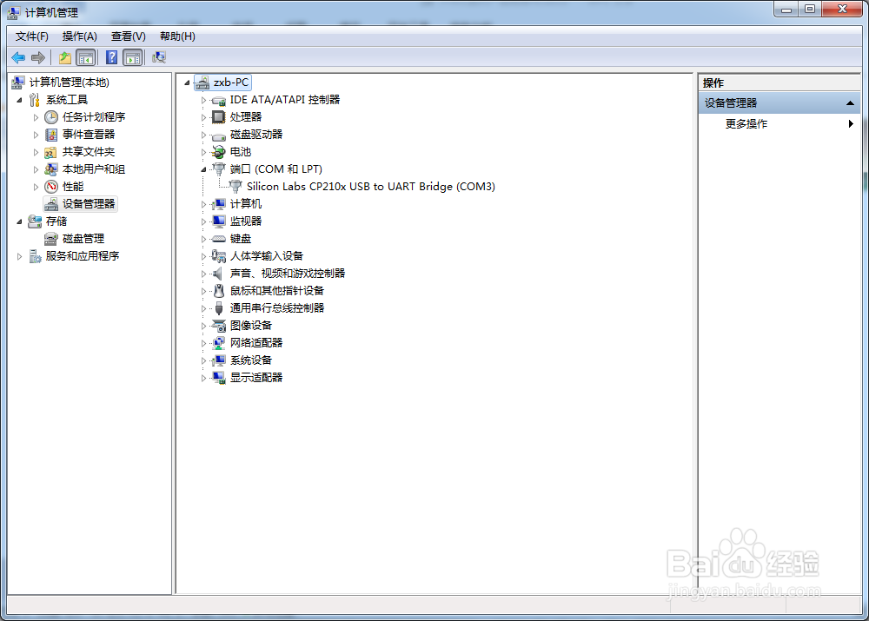
Task: Click the 电池 battery icon
Action: pyautogui.click(x=219, y=152)
